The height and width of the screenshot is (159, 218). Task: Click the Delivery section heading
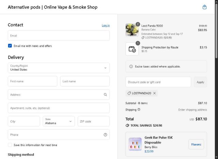tap(16, 57)
